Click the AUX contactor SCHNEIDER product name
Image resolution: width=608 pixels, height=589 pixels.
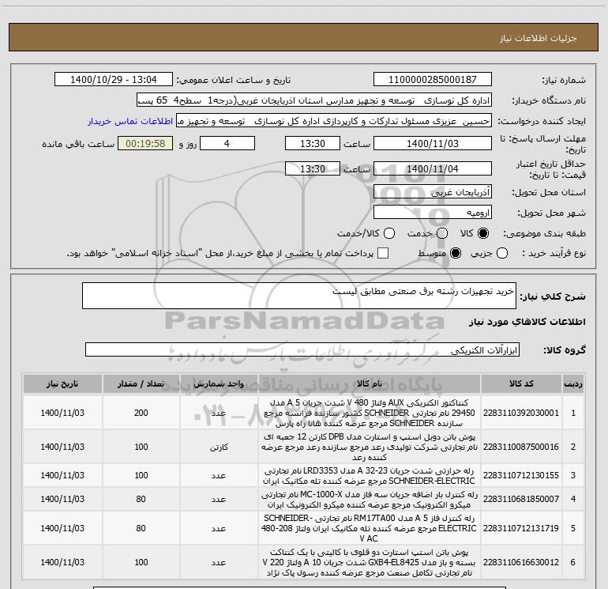(x=370, y=413)
